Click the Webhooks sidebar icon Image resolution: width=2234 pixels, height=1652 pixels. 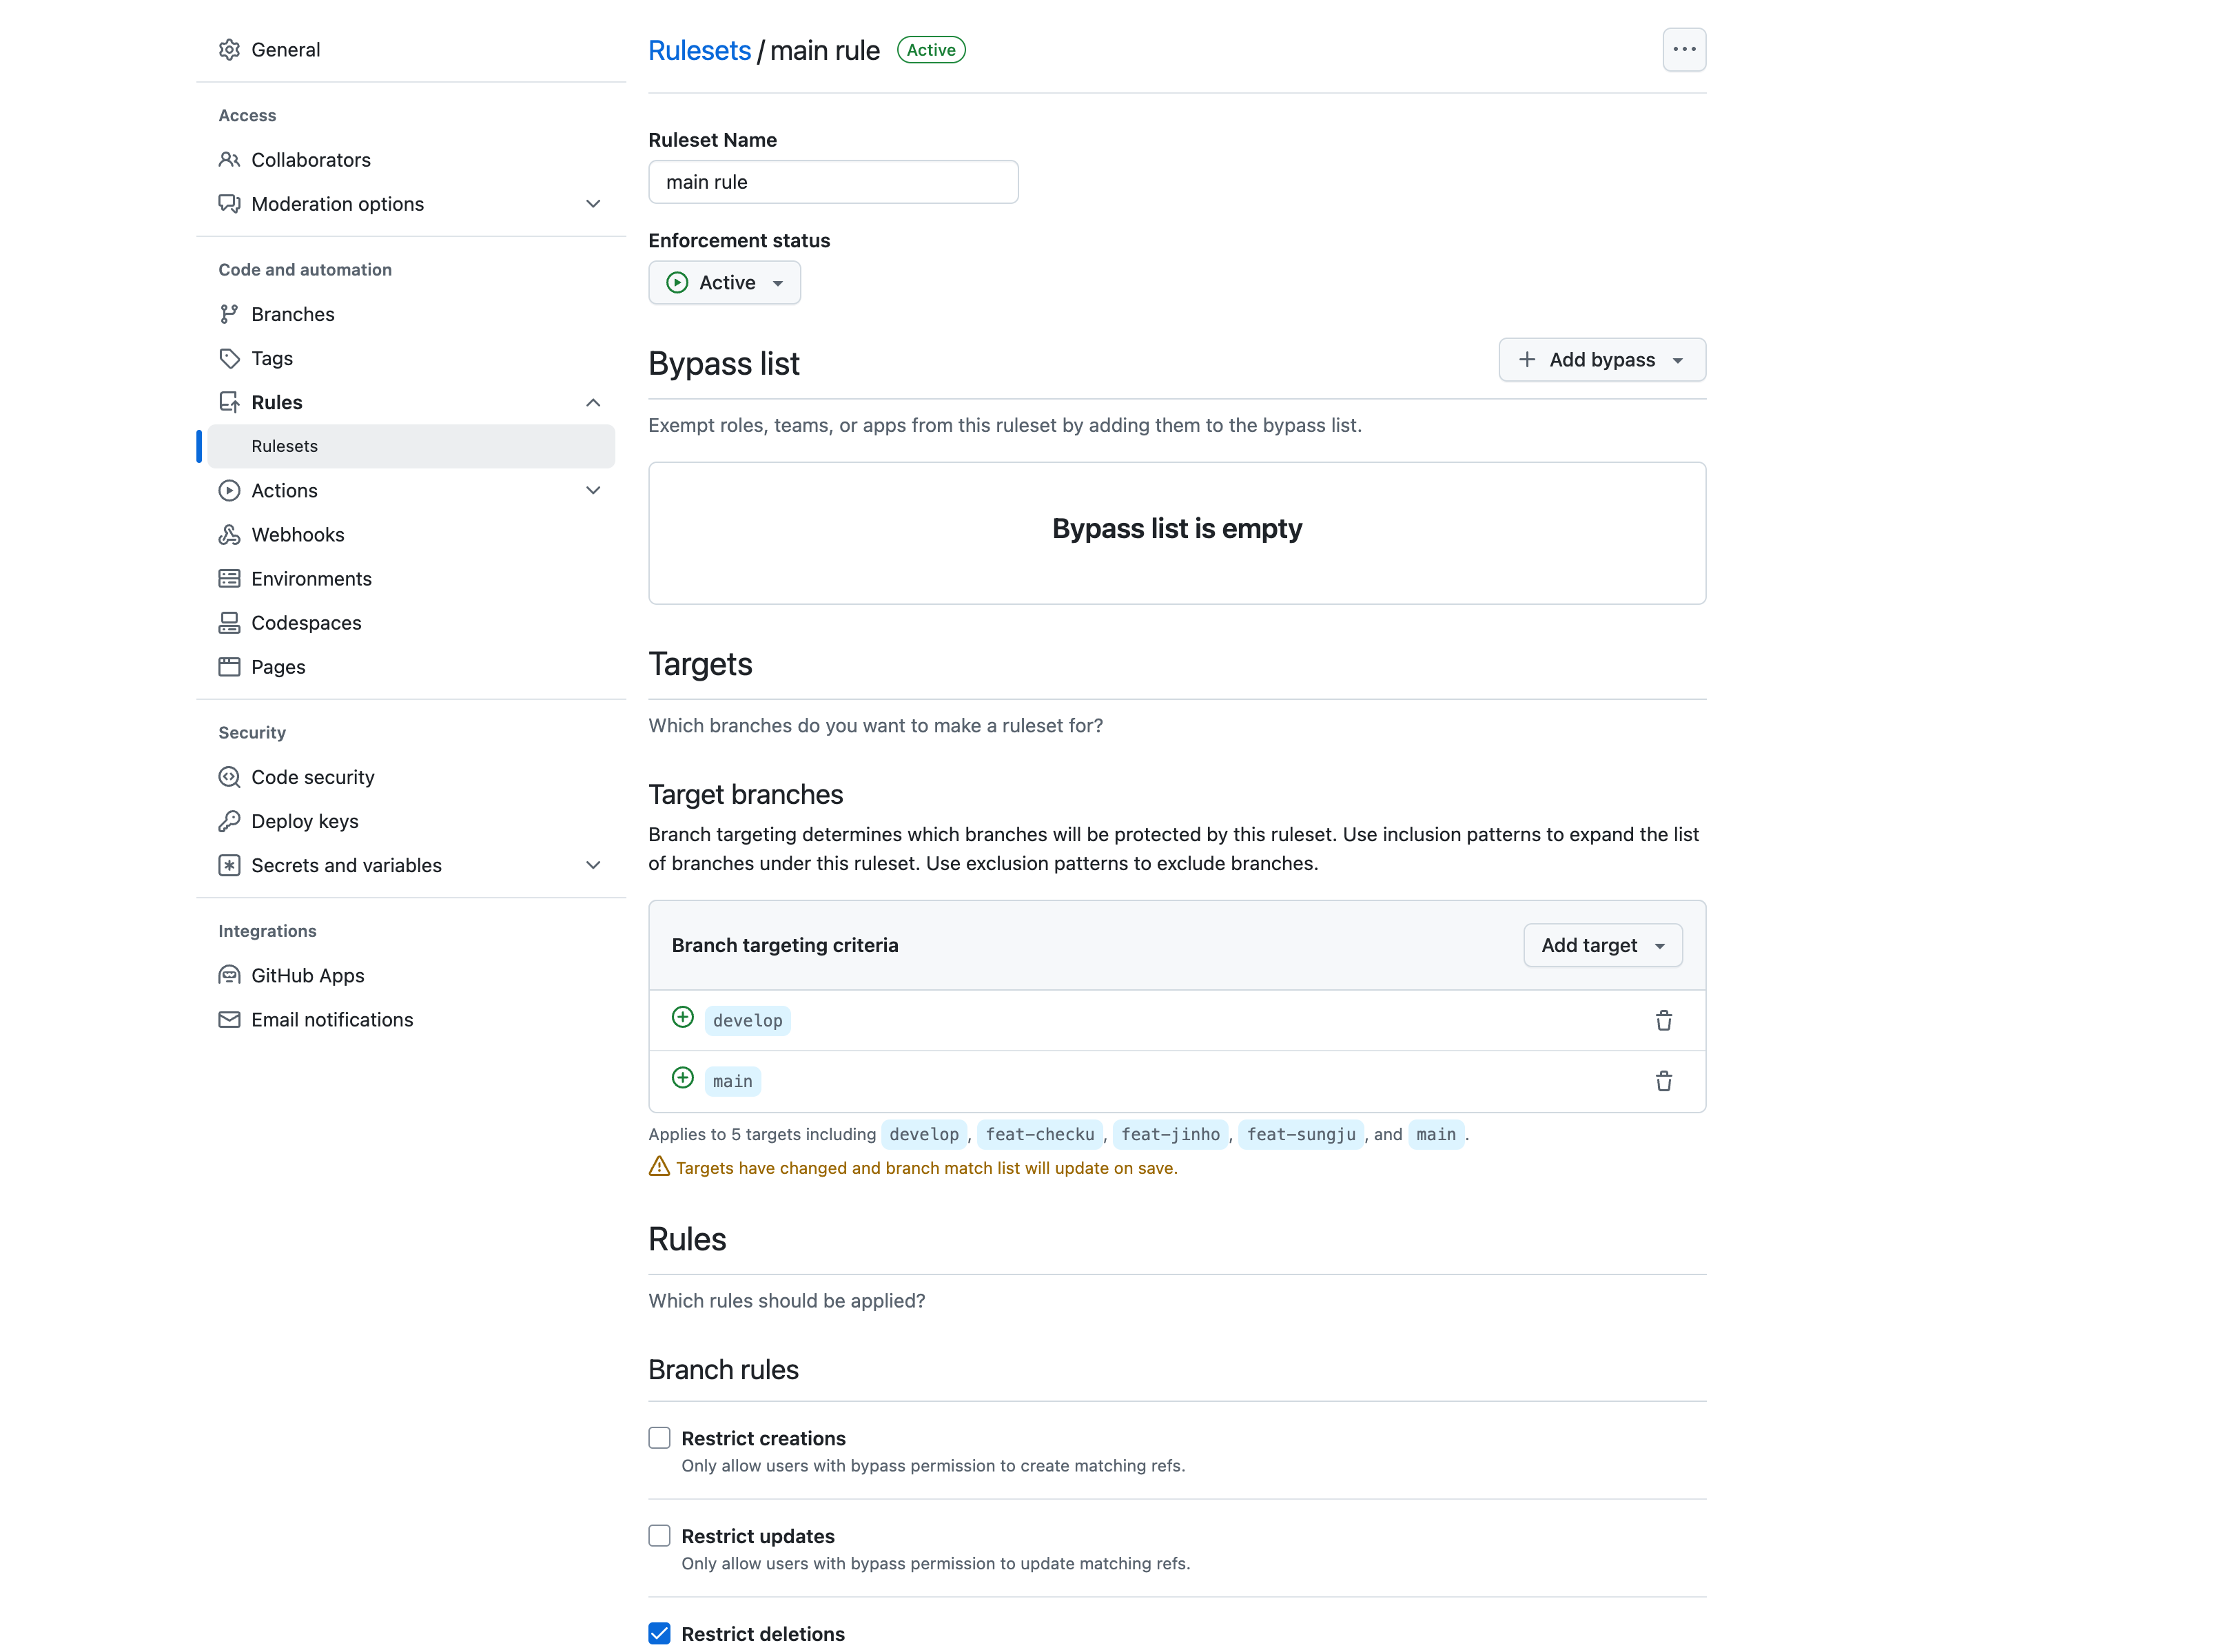tap(229, 535)
